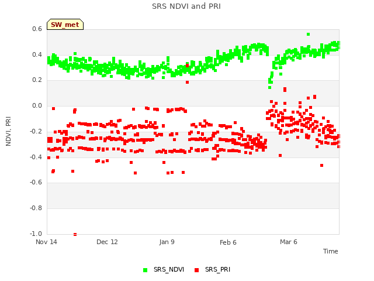Select the SW_met chart label
Viewport: 374px width, 281px height.
click(x=65, y=25)
